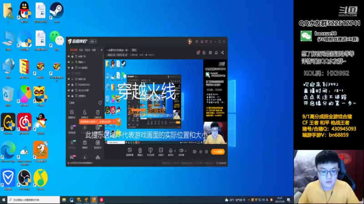Toggle lock on the 进群要求 source

click(x=72, y=96)
